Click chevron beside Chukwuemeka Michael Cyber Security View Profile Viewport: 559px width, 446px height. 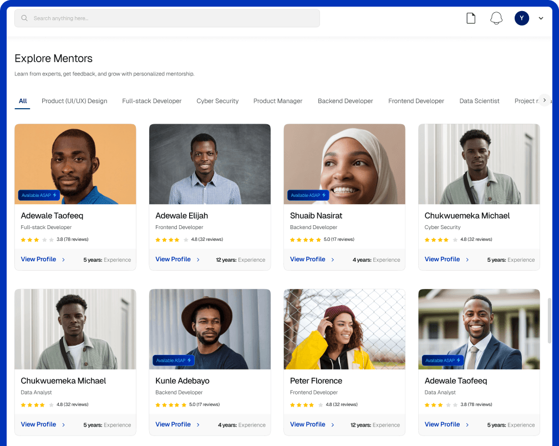(x=467, y=260)
